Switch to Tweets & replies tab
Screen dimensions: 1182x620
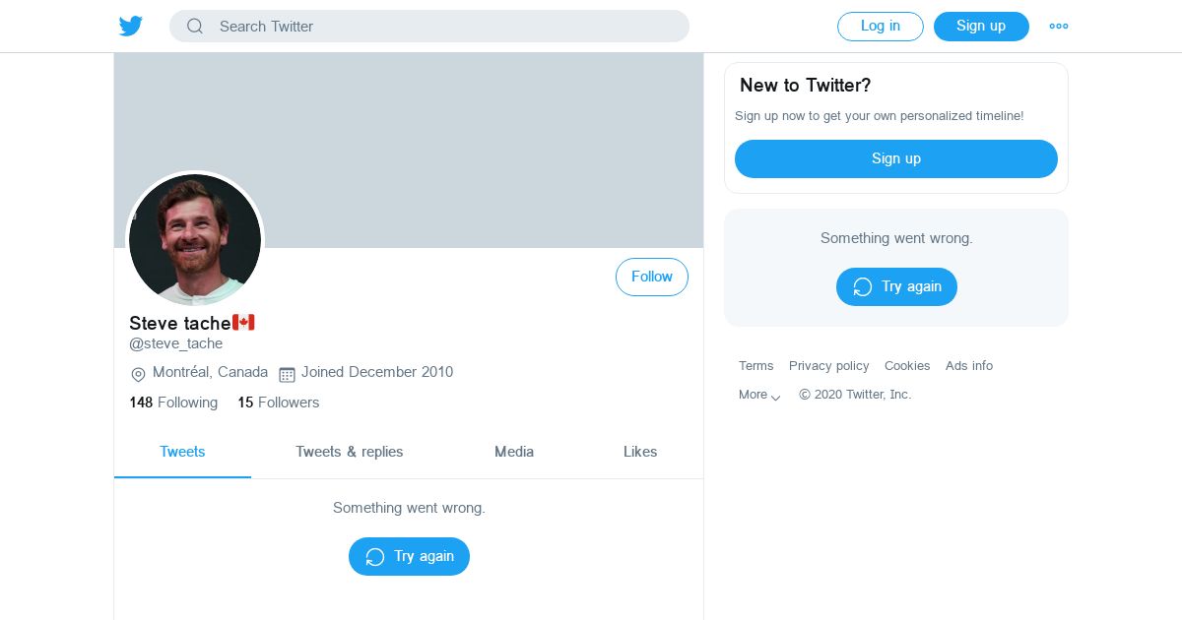click(350, 452)
